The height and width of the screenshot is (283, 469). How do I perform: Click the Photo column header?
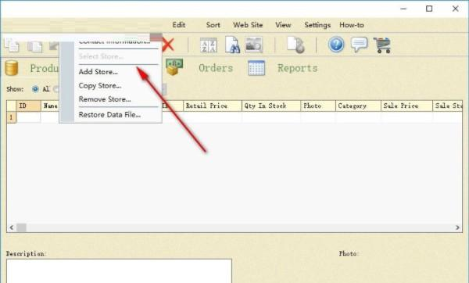point(318,106)
